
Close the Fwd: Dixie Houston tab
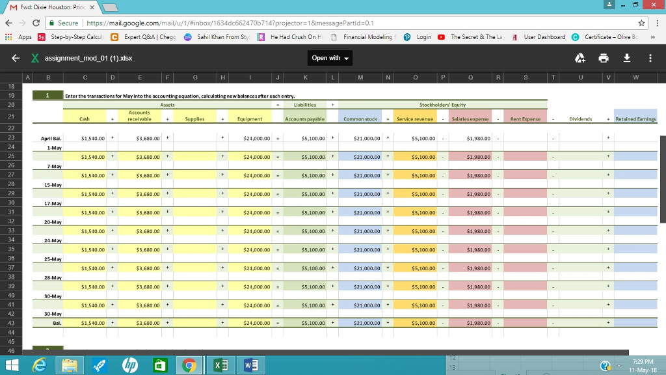click(92, 7)
